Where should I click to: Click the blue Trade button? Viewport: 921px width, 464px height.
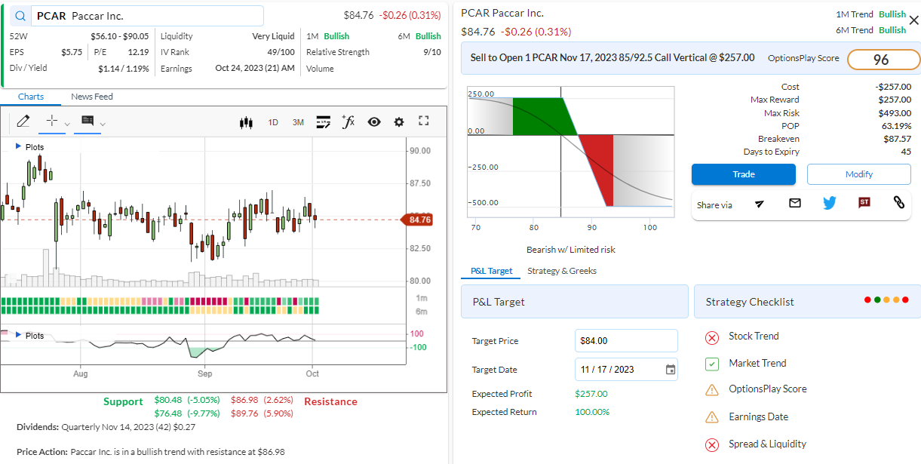tap(744, 174)
